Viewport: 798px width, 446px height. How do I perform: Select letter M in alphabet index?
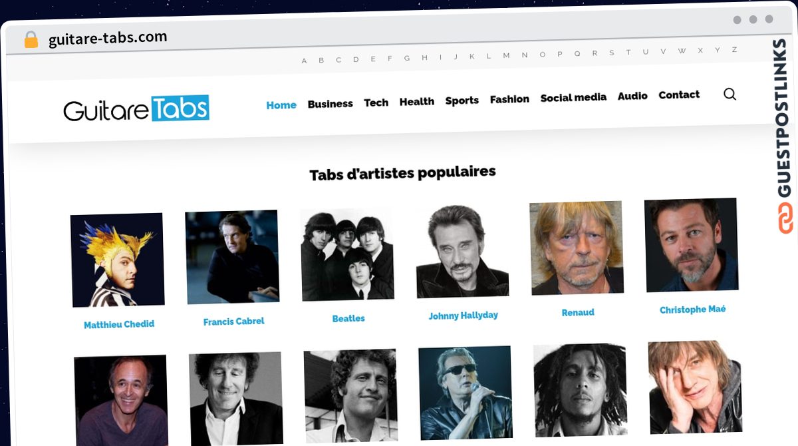[x=506, y=55]
